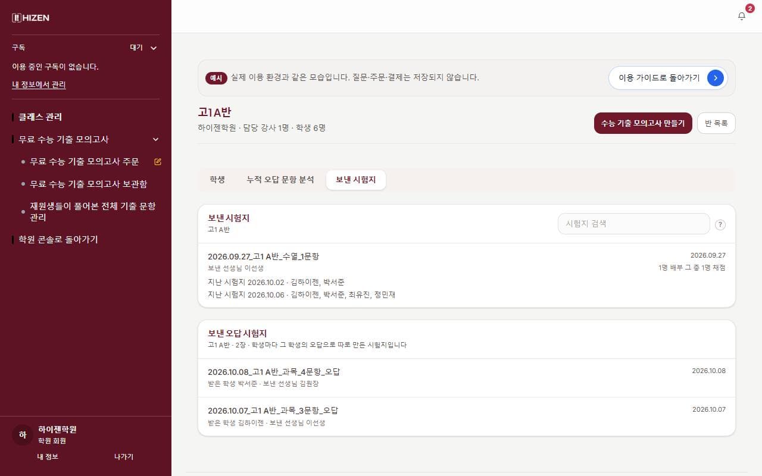Click the 고1A반 class title

(x=214, y=112)
